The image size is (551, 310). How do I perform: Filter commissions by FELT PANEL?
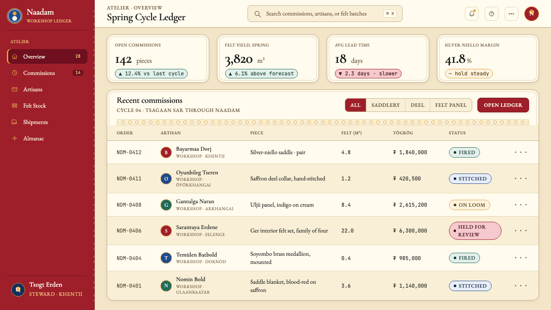(x=451, y=105)
